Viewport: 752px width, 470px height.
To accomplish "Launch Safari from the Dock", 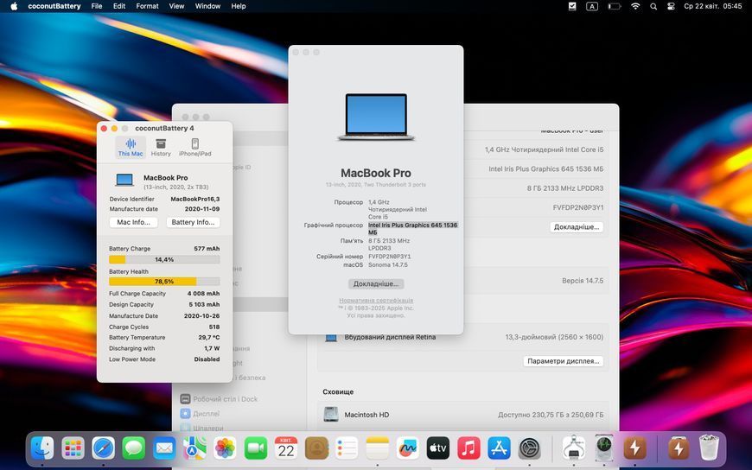I will [x=103, y=449].
